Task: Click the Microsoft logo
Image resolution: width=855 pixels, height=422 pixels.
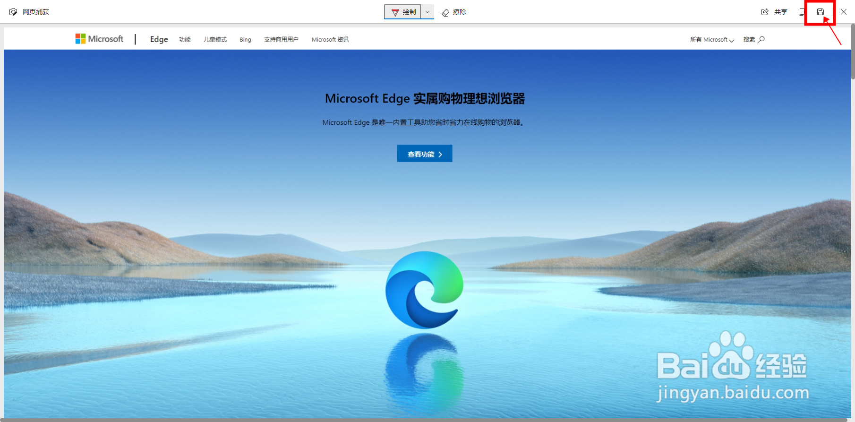Action: (99, 39)
